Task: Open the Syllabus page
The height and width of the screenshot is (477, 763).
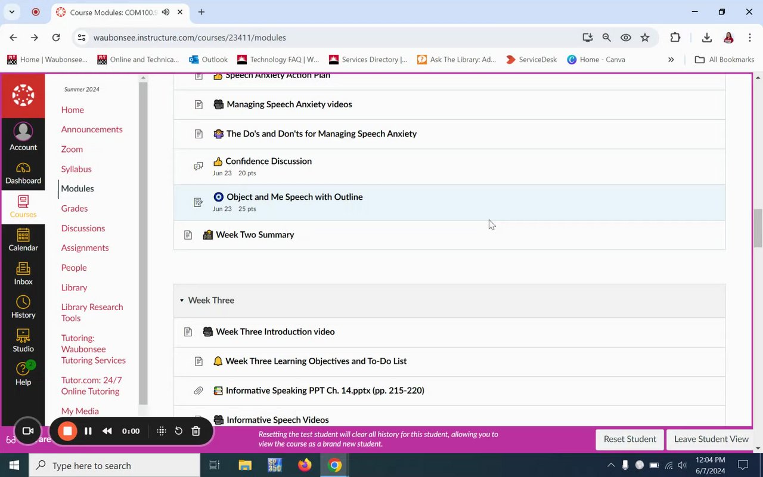Action: pyautogui.click(x=76, y=169)
